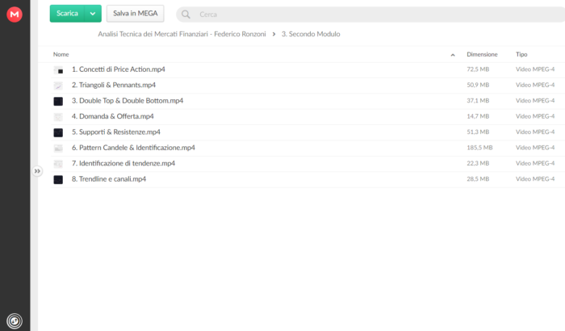Click thumbnail of Trendline e canali video

tap(58, 179)
